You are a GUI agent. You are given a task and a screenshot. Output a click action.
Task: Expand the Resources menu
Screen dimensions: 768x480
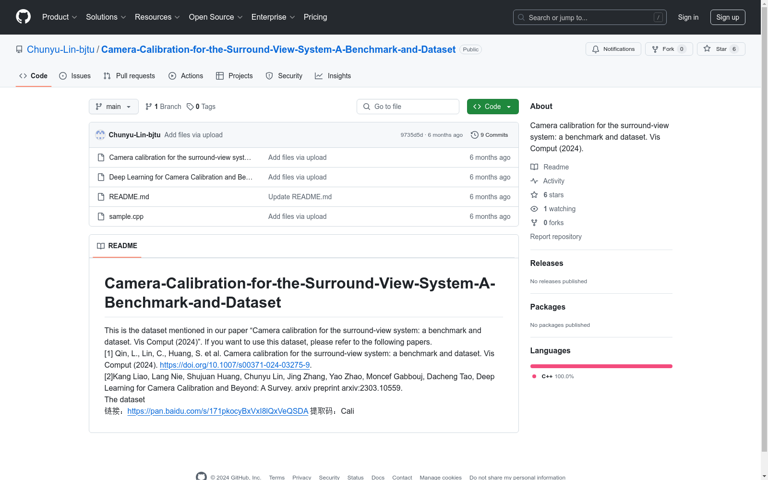[x=157, y=17]
